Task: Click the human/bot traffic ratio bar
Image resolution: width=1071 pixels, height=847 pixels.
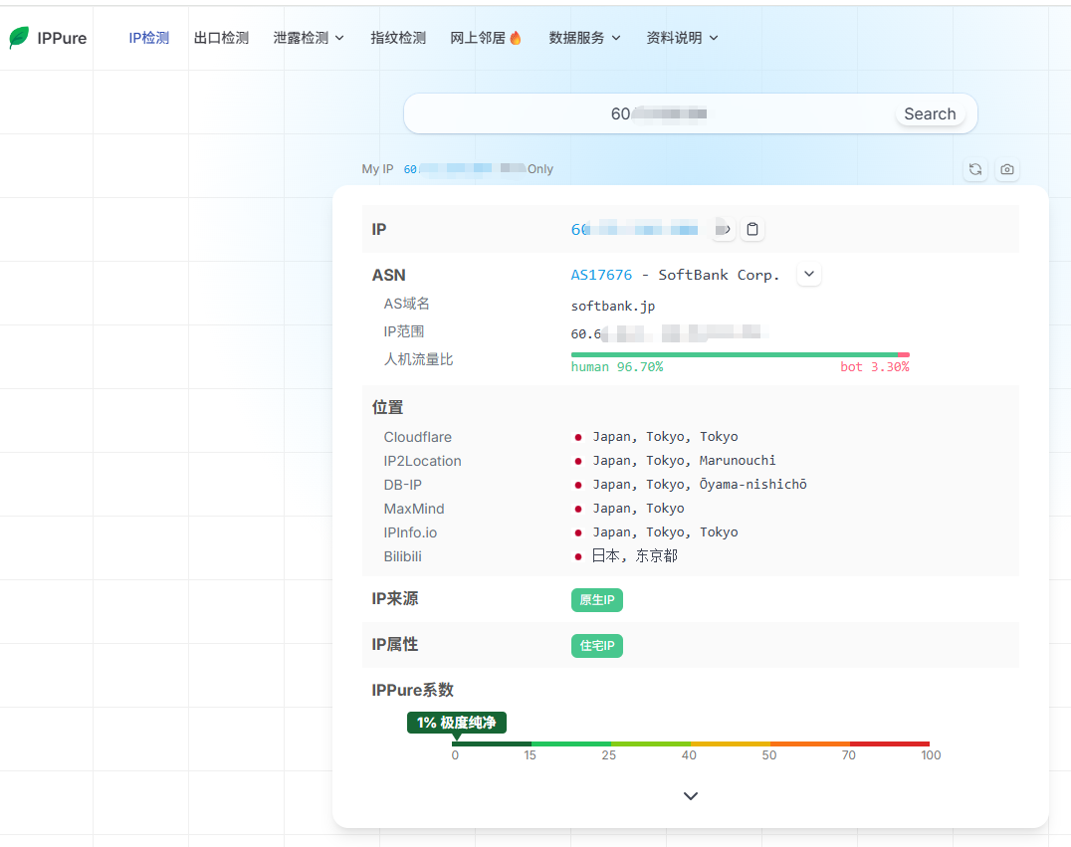Action: pyautogui.click(x=741, y=354)
